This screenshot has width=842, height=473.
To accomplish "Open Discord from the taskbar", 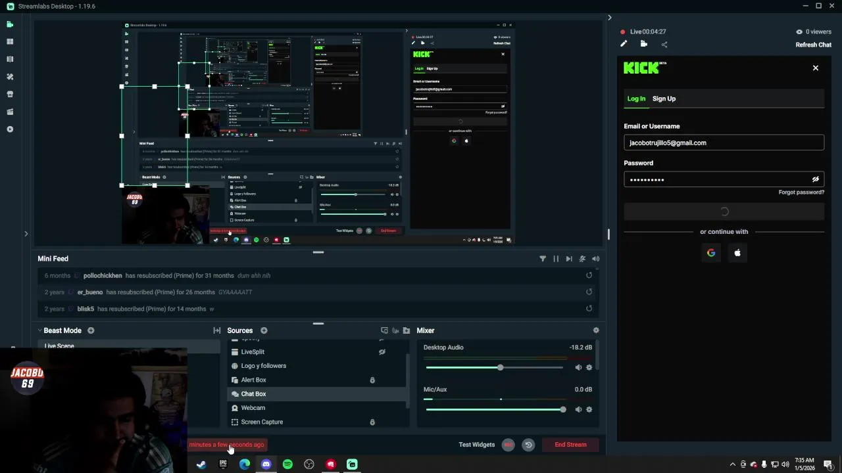I will [x=266, y=464].
